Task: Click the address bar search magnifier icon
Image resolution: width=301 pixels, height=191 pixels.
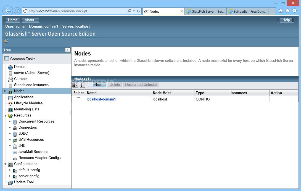Action: pyautogui.click(x=130, y=11)
